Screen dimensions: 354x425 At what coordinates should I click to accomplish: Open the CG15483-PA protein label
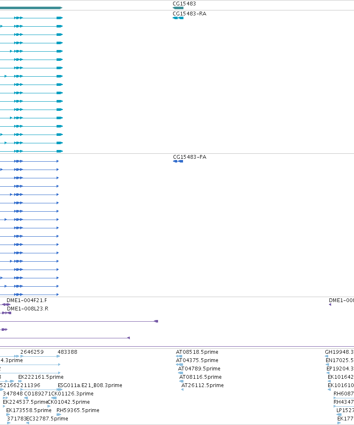coord(189,157)
